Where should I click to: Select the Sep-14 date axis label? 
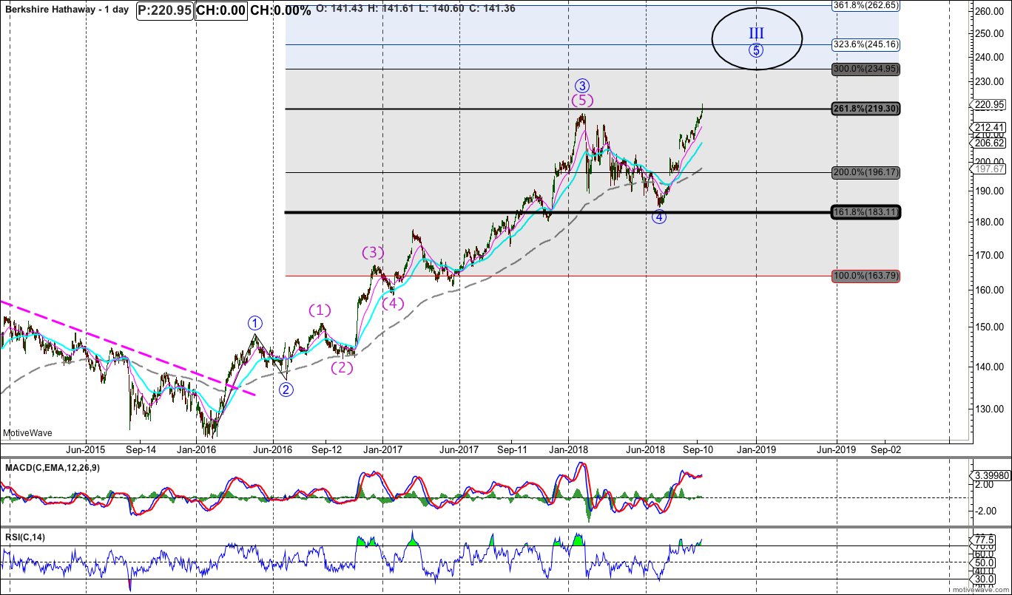140,448
